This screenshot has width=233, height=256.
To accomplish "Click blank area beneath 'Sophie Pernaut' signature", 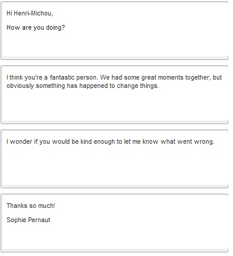I will click(114, 236).
